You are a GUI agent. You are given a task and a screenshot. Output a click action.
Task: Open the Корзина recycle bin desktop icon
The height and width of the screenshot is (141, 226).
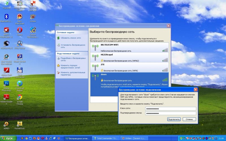point(6,5)
